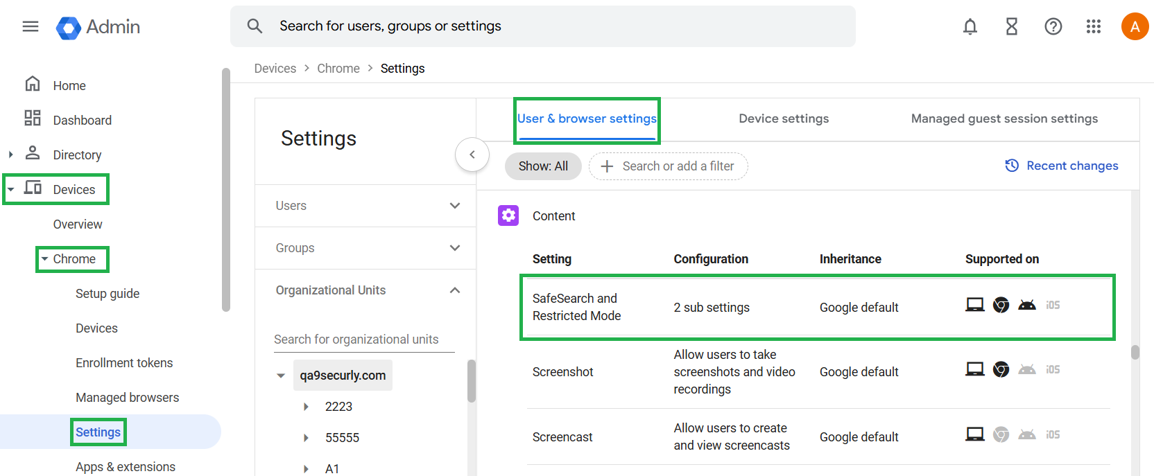Click Chrome browser icon in SafeSearch row
Image resolution: width=1154 pixels, height=476 pixels.
[1001, 305]
